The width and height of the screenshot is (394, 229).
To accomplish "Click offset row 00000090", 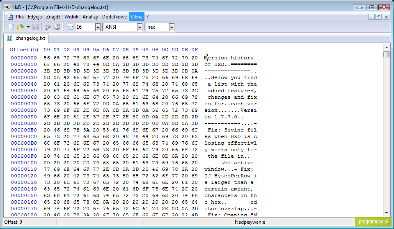I will pos(24,117).
